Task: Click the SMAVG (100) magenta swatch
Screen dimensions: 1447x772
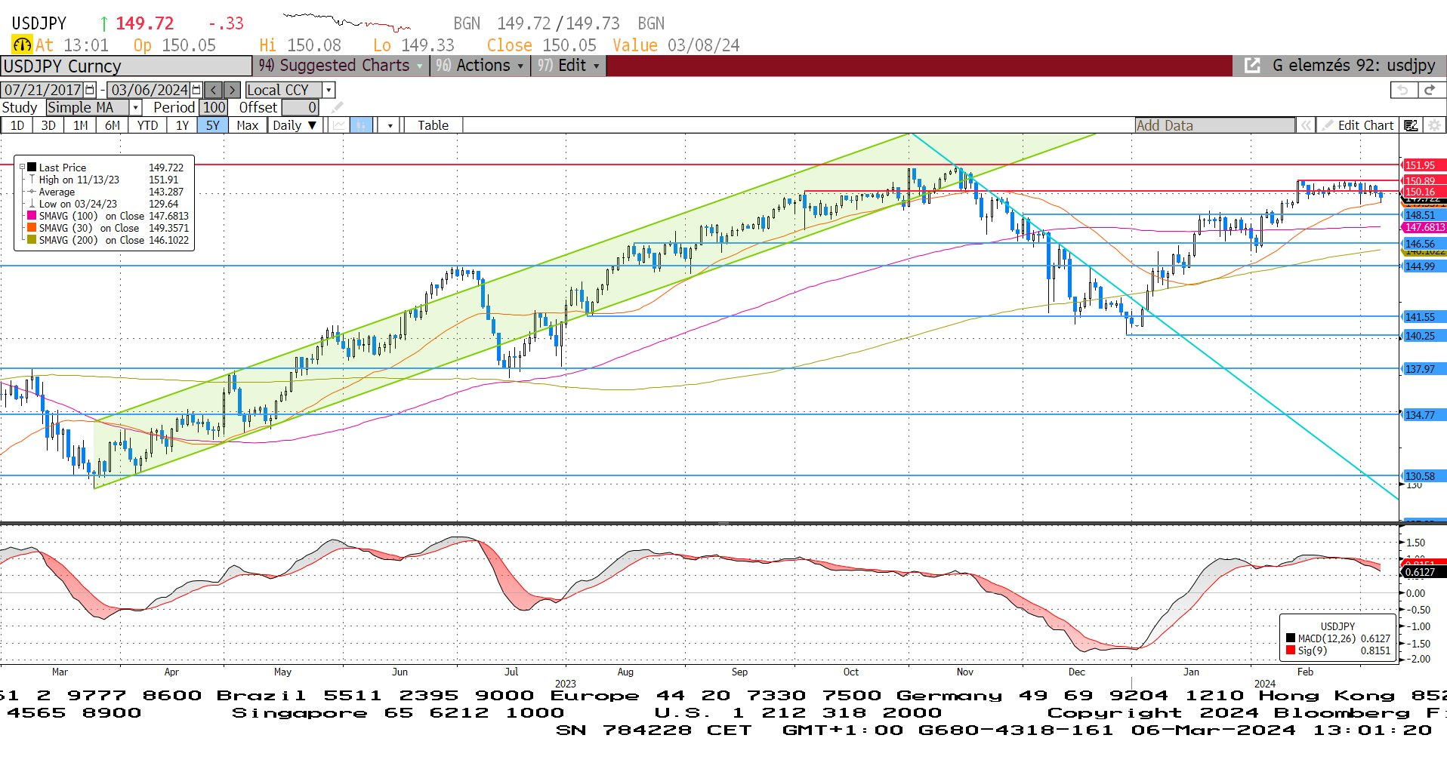Action: coord(32,216)
